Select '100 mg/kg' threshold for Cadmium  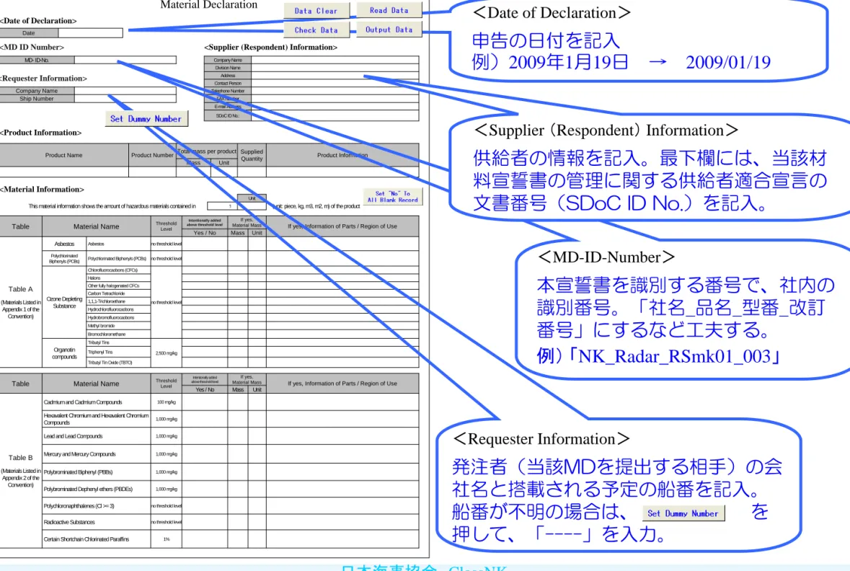point(167,402)
